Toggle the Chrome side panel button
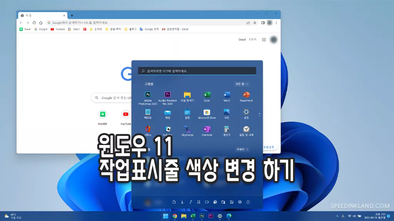 [x=263, y=23]
